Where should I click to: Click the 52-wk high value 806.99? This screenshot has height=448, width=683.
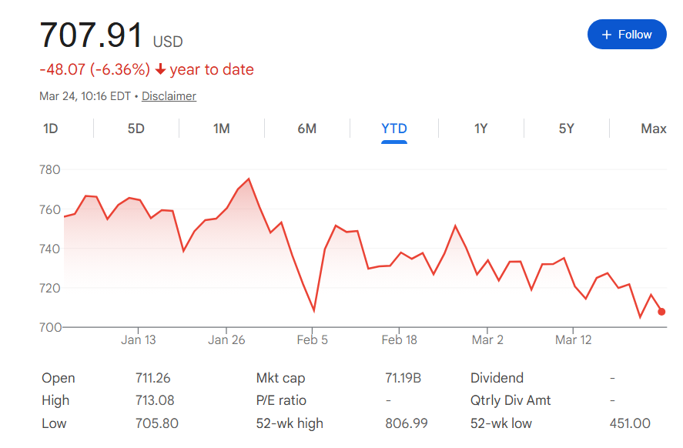point(406,423)
